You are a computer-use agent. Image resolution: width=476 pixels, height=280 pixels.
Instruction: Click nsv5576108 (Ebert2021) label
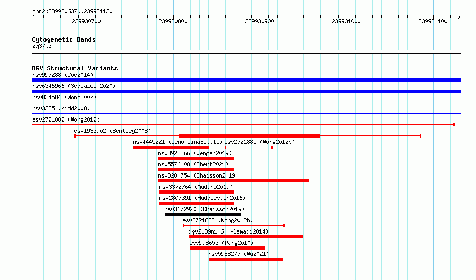pos(193,164)
